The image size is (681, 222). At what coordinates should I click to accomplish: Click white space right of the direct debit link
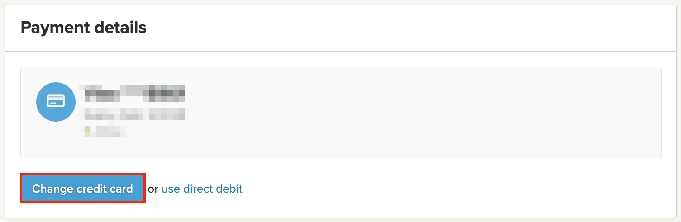tap(407, 189)
